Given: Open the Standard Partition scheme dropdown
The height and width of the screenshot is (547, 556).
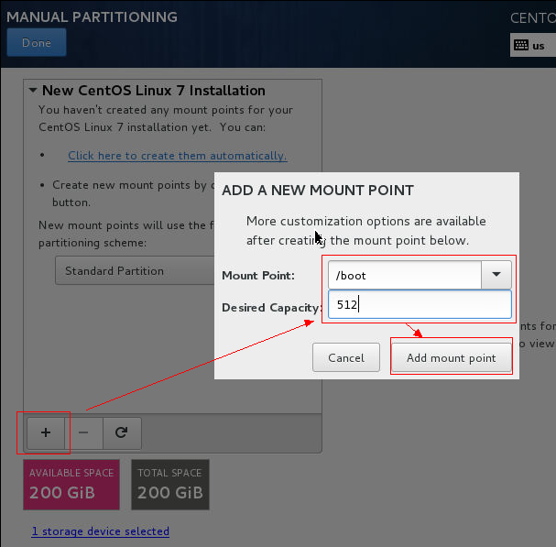Looking at the screenshot, I should pos(135,271).
